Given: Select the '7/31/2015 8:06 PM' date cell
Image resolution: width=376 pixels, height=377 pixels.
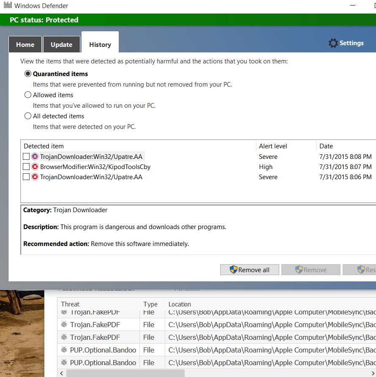Looking at the screenshot, I should coord(345,177).
